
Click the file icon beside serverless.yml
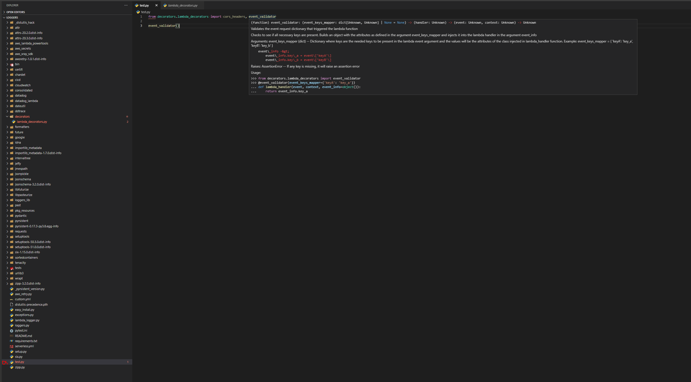(11, 346)
